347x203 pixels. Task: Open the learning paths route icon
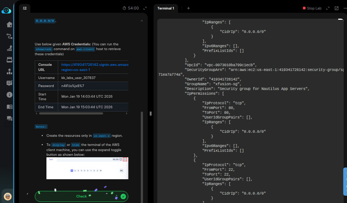[10, 36]
